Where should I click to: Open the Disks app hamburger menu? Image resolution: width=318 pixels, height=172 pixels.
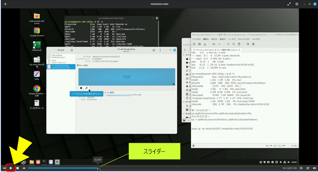72,50
